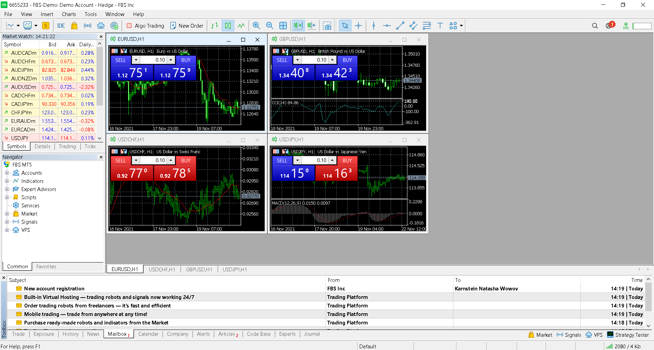Click the GBPUSD volume input field
The image size is (654, 350).
[315, 60]
